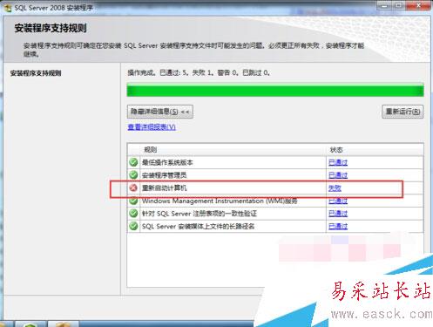
Task: Open the 已通过 link for 安装媒体上文件的长路径名
Action: coord(338,226)
